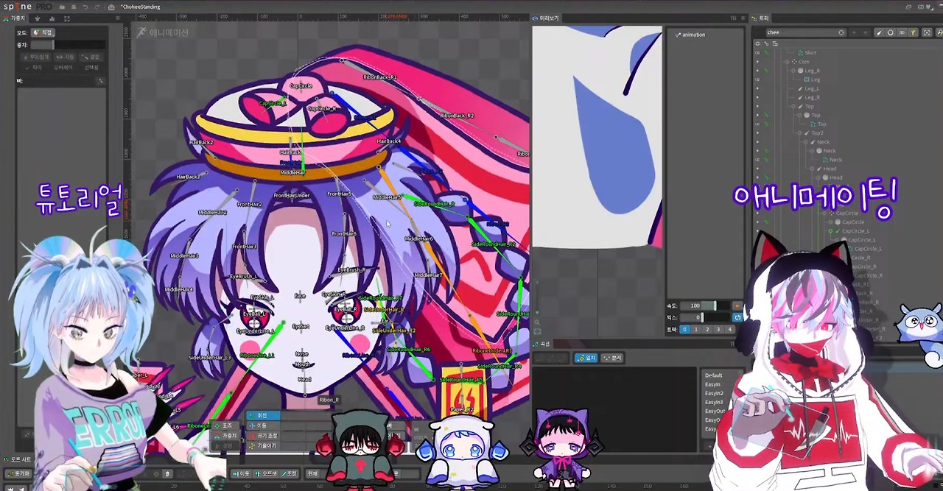The height and width of the screenshot is (491, 943).
Task: Click the 결합 button in weights panel
Action: 91,57
